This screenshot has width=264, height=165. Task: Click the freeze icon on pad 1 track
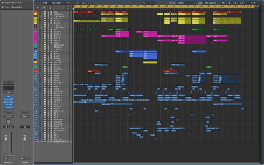coord(51,52)
